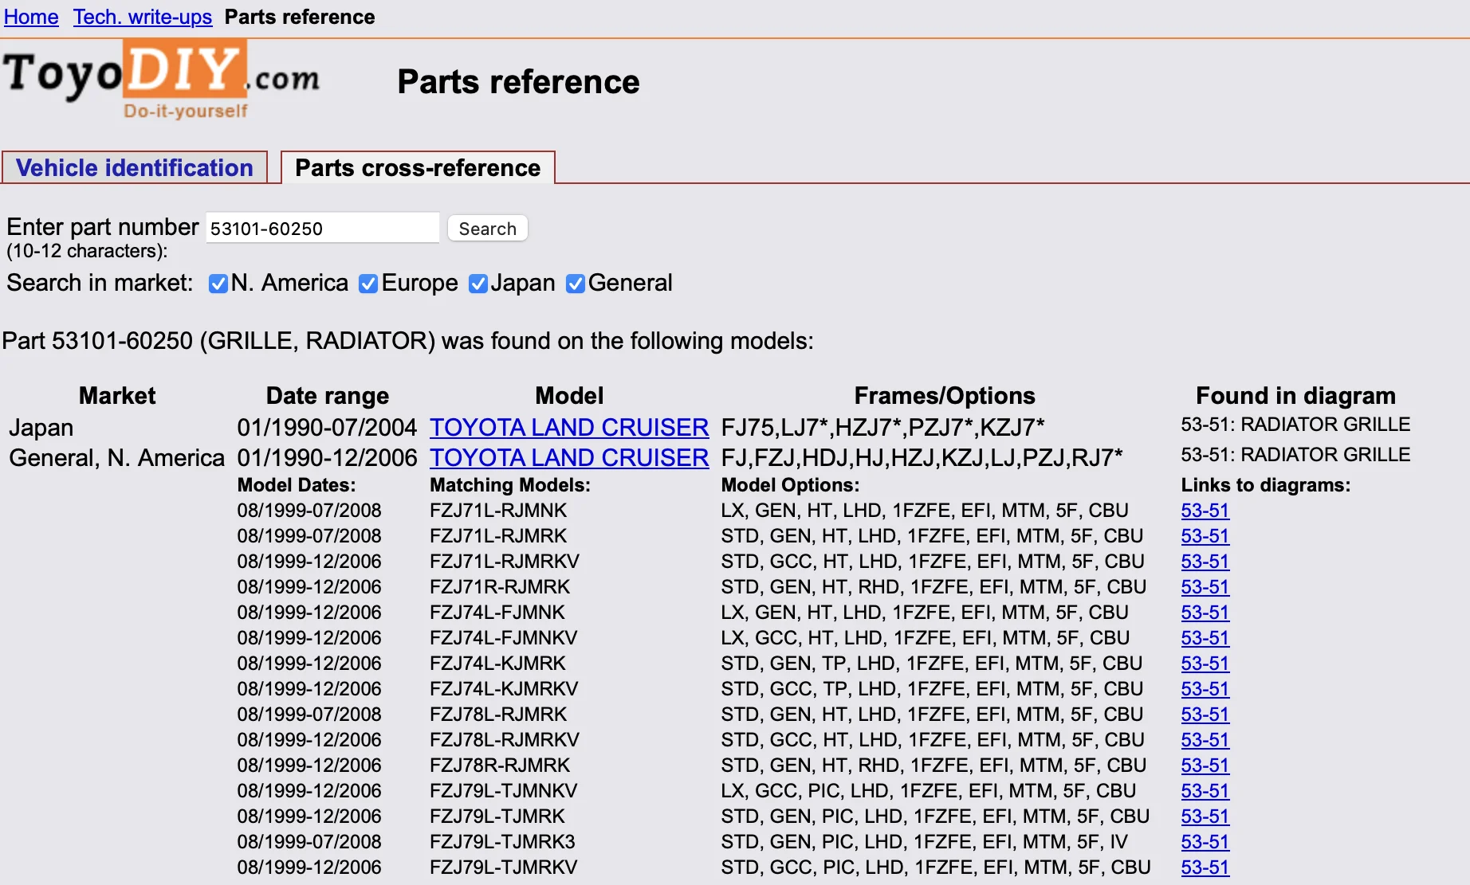Open 53-51 diagram for FZJ79L-TJMRK

point(1205,816)
